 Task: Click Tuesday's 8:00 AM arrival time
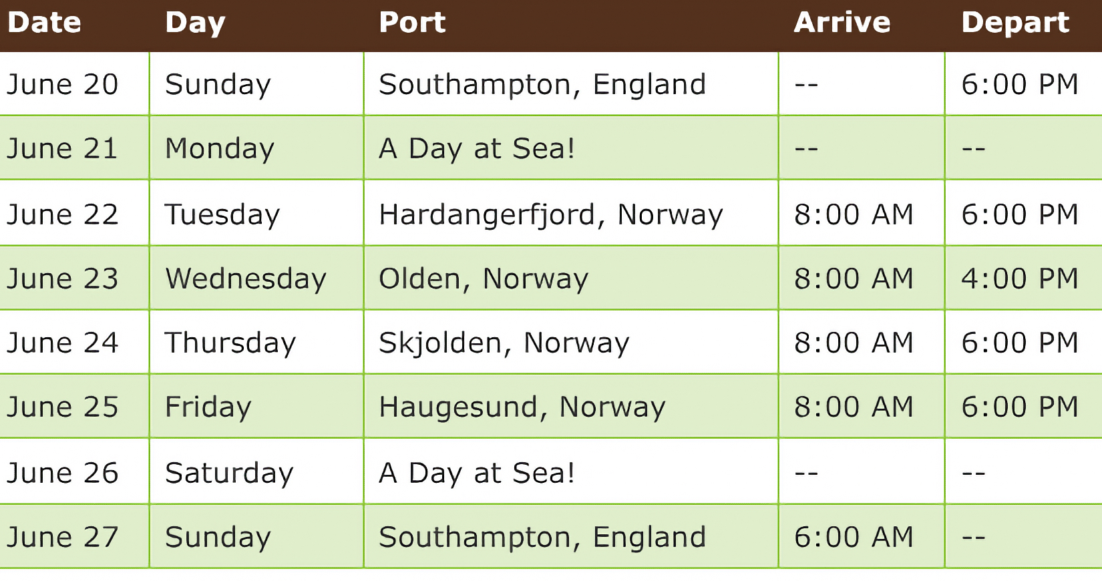point(853,214)
